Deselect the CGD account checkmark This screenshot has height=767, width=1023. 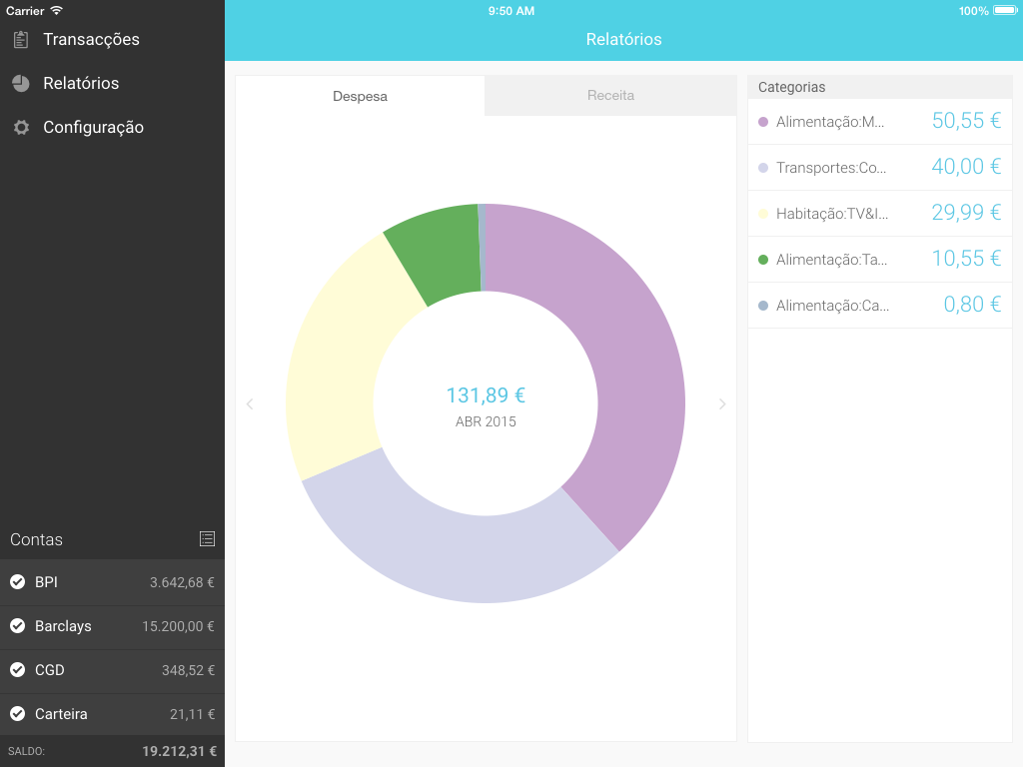click(17, 670)
